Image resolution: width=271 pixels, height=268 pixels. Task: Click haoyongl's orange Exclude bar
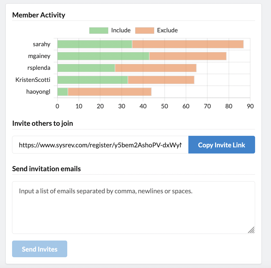tap(110, 92)
